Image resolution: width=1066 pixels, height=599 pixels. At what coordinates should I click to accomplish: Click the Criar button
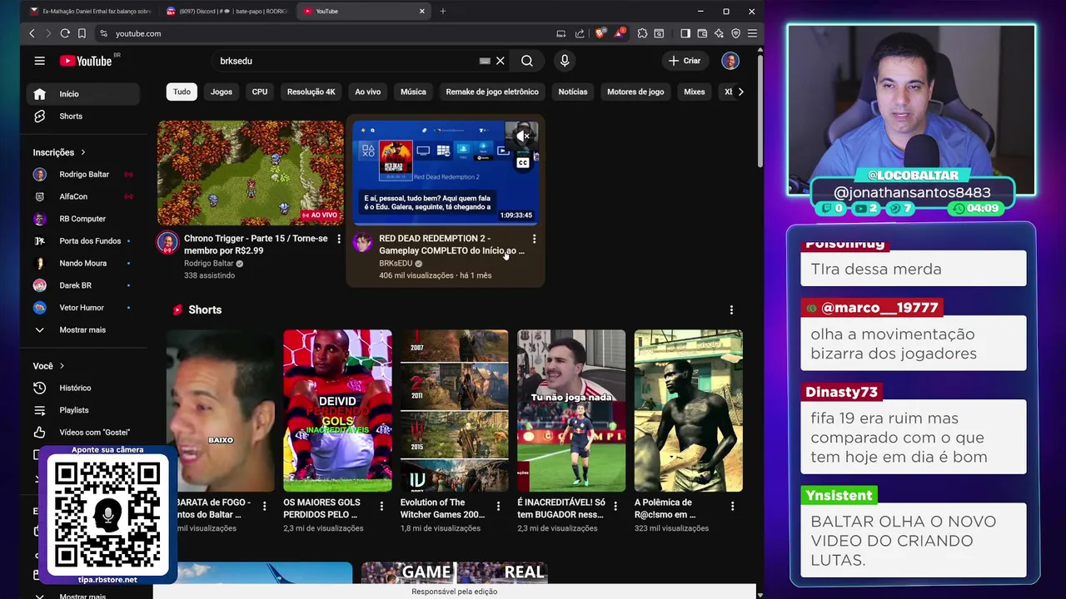coord(685,61)
